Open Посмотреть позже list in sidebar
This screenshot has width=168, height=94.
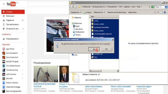click(x=13, y=29)
